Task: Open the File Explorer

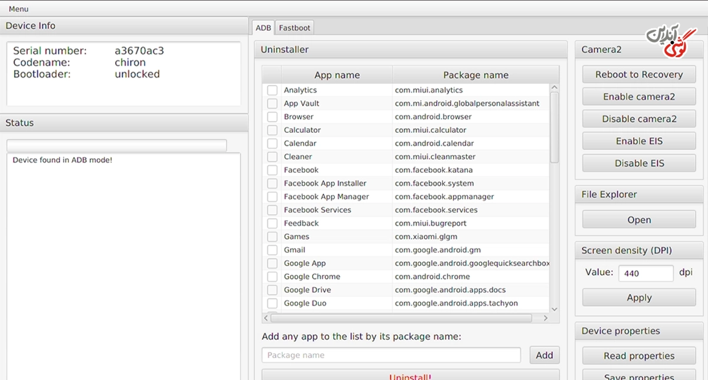Action: pyautogui.click(x=639, y=220)
